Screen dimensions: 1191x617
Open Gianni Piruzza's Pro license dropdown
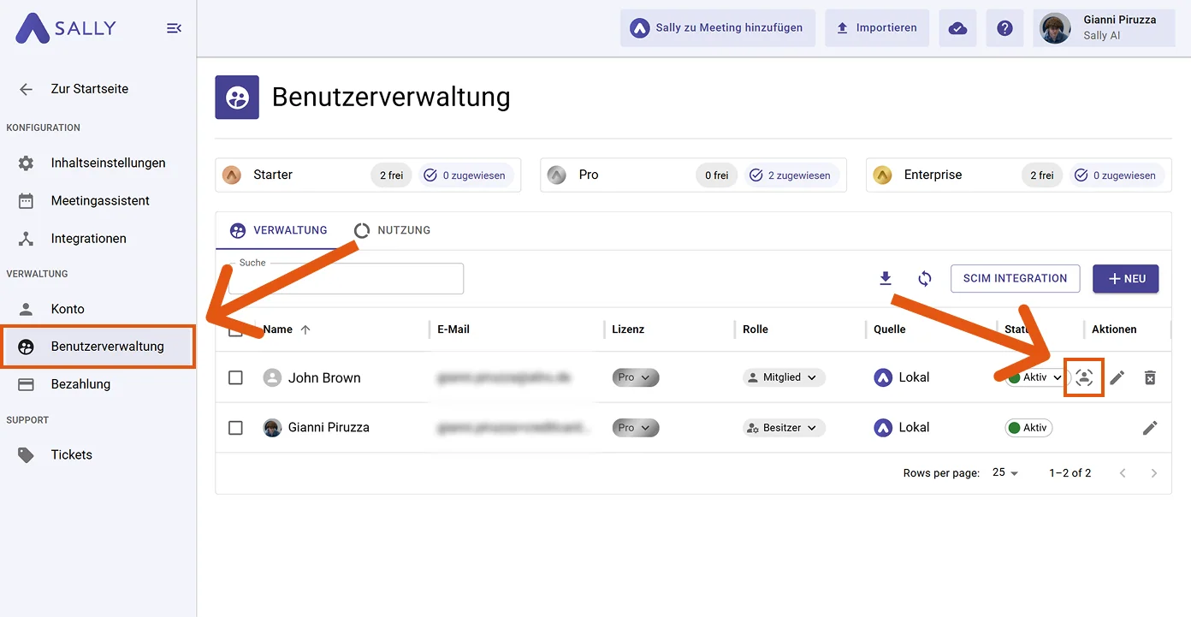click(636, 427)
